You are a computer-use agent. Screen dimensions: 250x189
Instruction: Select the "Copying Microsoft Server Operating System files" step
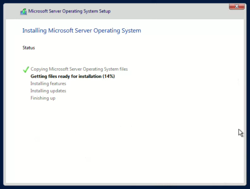click(x=79, y=69)
